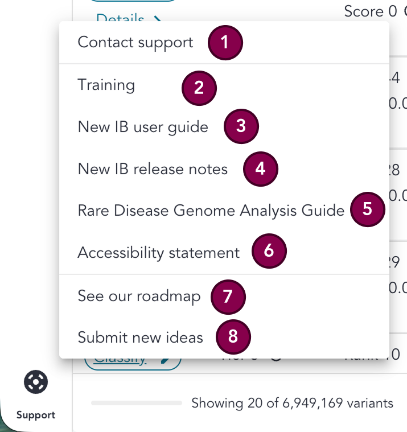Choose Submit new ideas
Image resolution: width=407 pixels, height=432 pixels.
[x=140, y=338]
